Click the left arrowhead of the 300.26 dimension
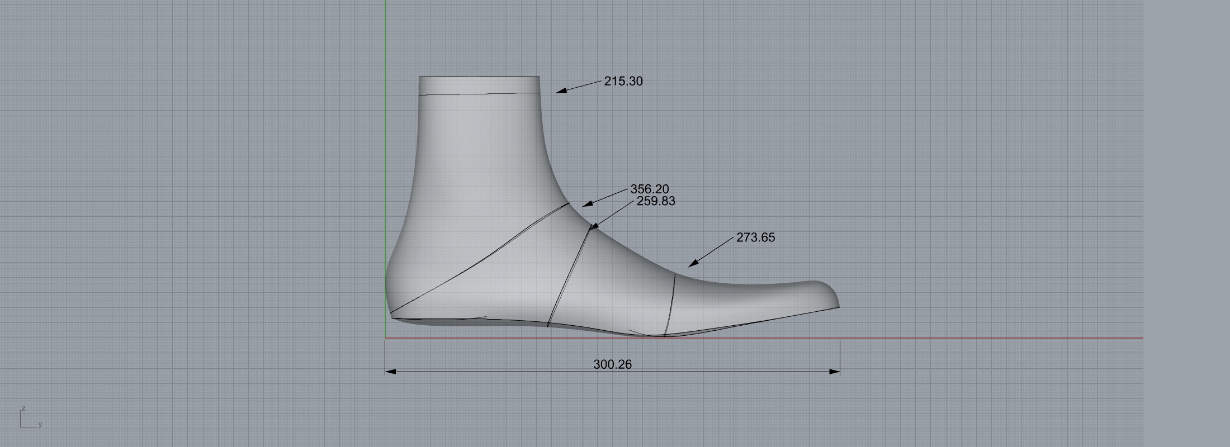 click(x=390, y=372)
